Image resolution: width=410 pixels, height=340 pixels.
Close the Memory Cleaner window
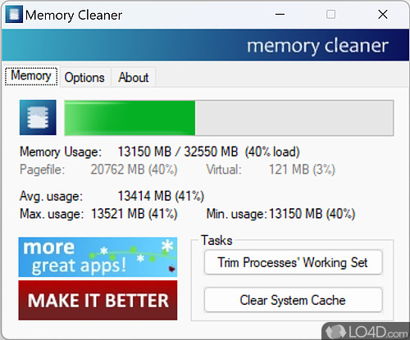[383, 14]
